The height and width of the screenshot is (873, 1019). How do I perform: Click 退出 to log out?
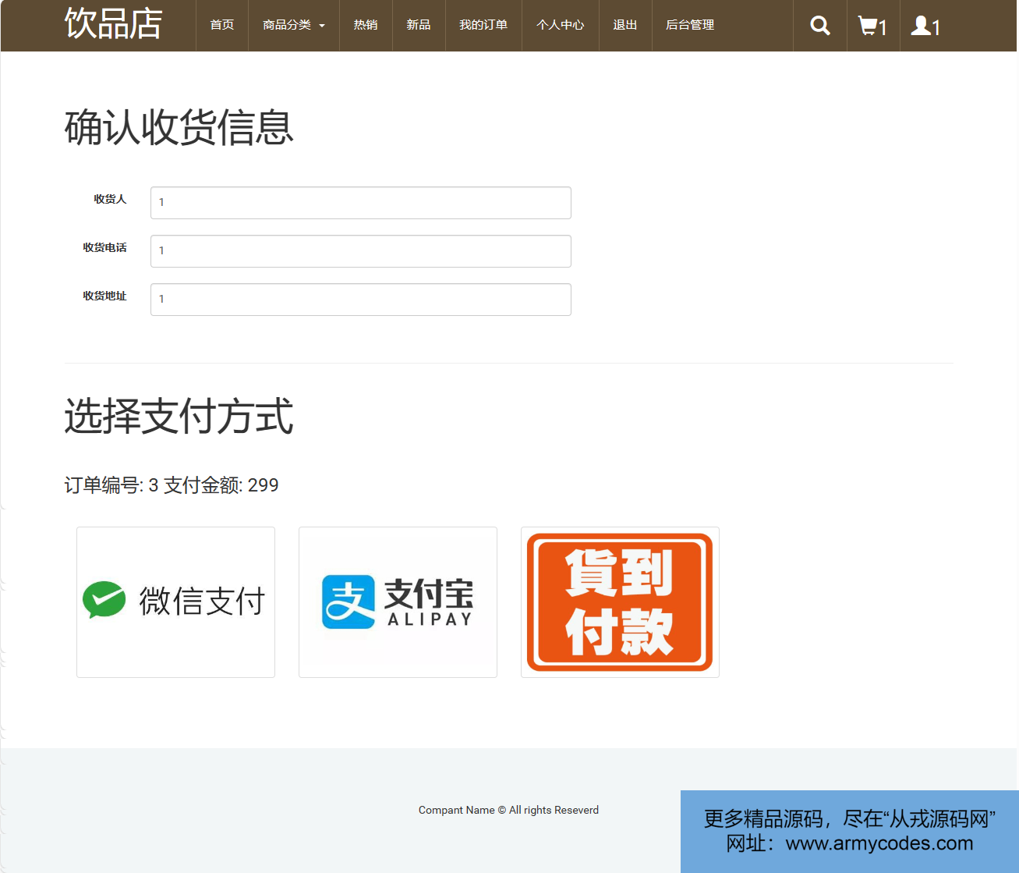point(624,25)
